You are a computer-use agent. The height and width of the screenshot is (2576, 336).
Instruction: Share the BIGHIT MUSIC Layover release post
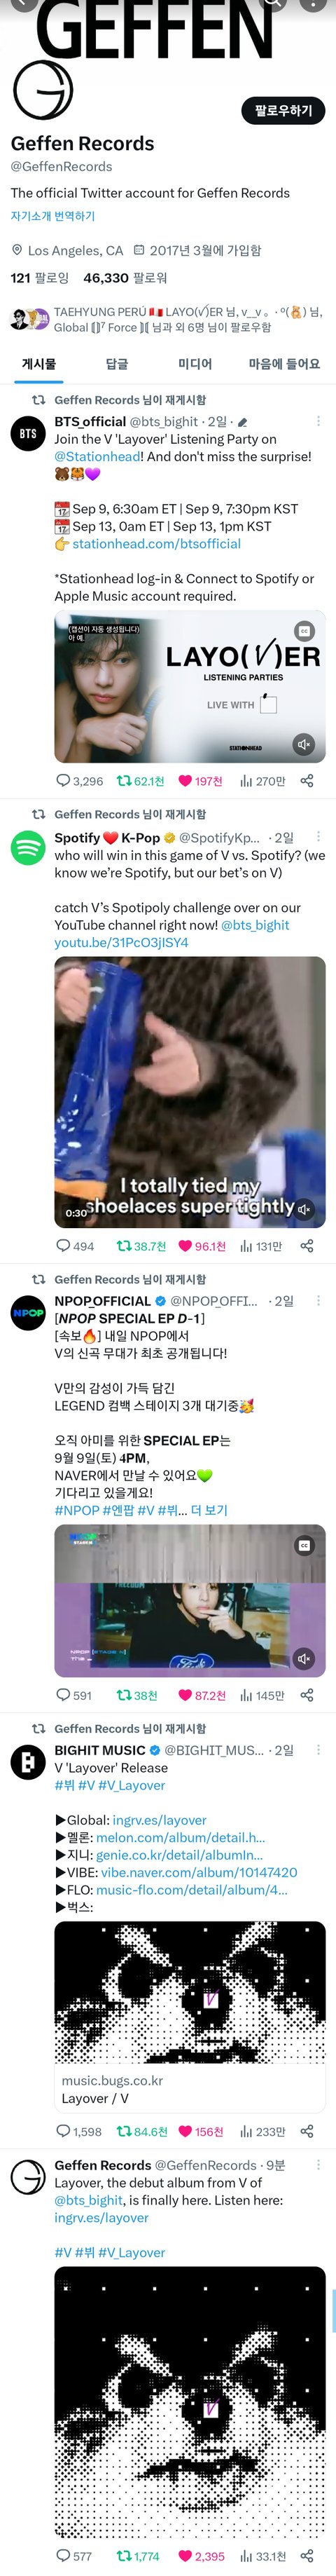tap(307, 2131)
